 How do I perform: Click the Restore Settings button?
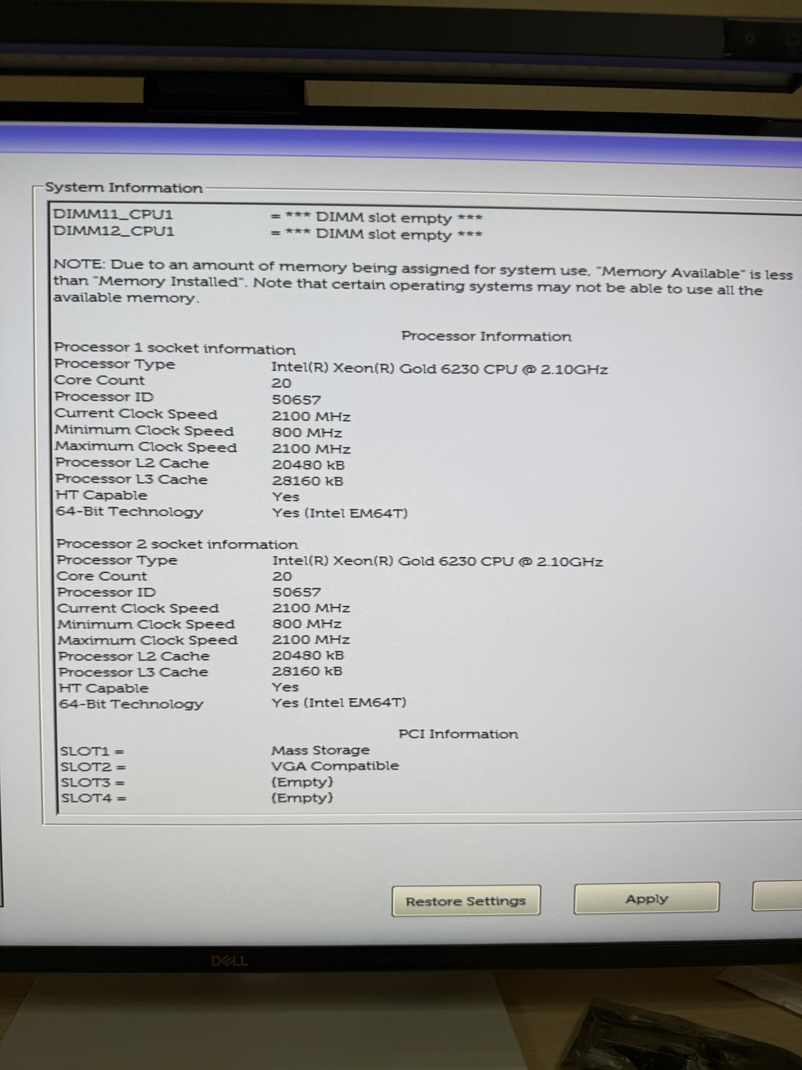click(x=466, y=901)
